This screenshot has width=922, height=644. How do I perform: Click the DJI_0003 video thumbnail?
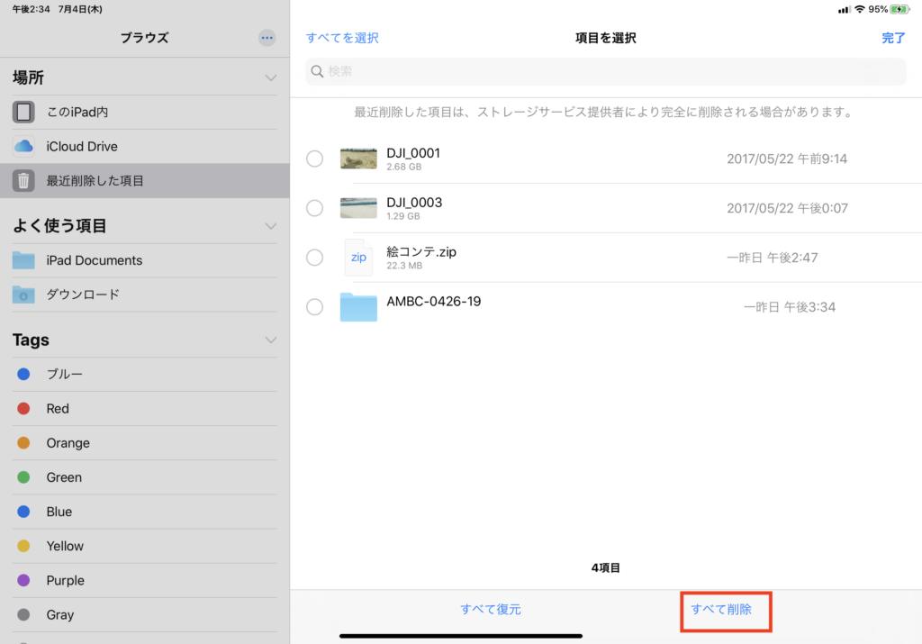coord(358,207)
